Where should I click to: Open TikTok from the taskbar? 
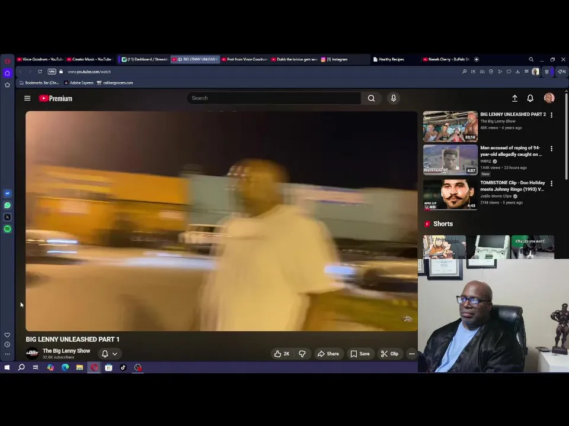[x=123, y=367]
